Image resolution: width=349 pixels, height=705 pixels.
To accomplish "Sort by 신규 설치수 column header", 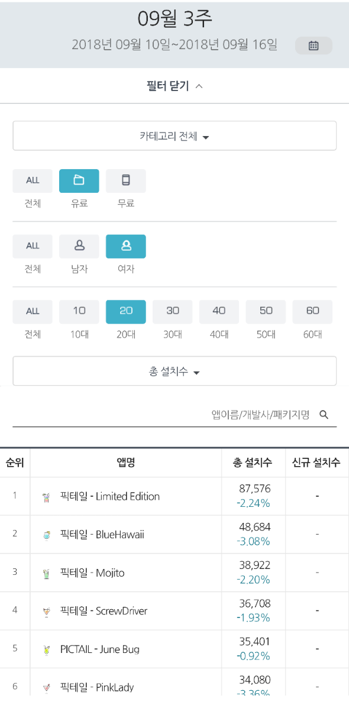I will [x=316, y=463].
